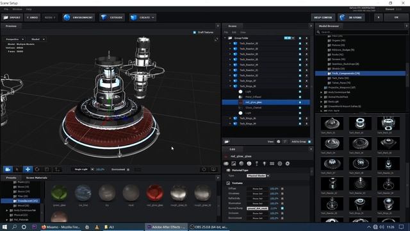Open the 3D Store
The image size is (410, 231).
[x=351, y=17]
